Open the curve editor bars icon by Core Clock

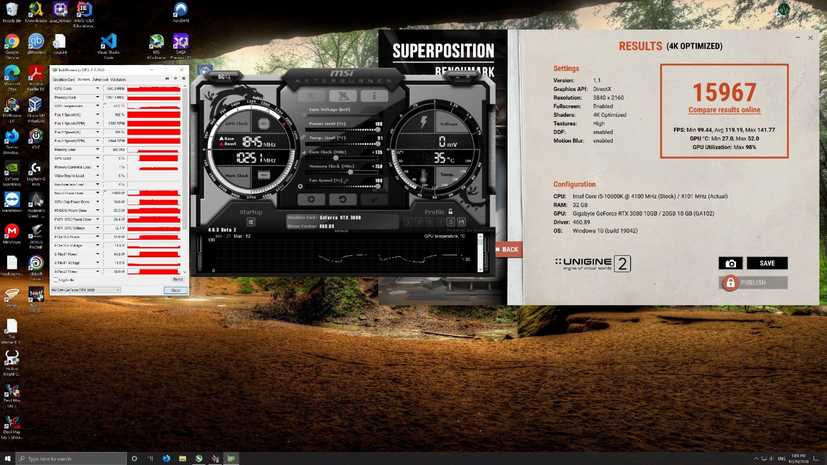tap(303, 152)
